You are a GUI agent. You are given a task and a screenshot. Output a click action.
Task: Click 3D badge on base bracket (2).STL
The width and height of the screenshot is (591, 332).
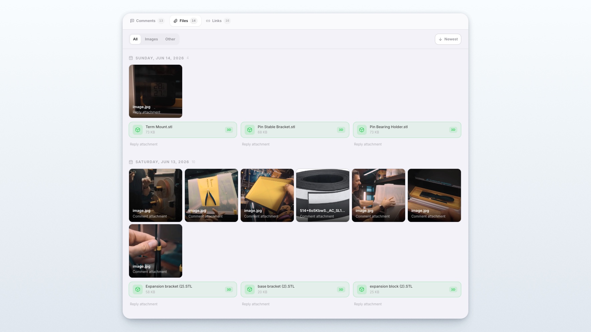[341, 290]
